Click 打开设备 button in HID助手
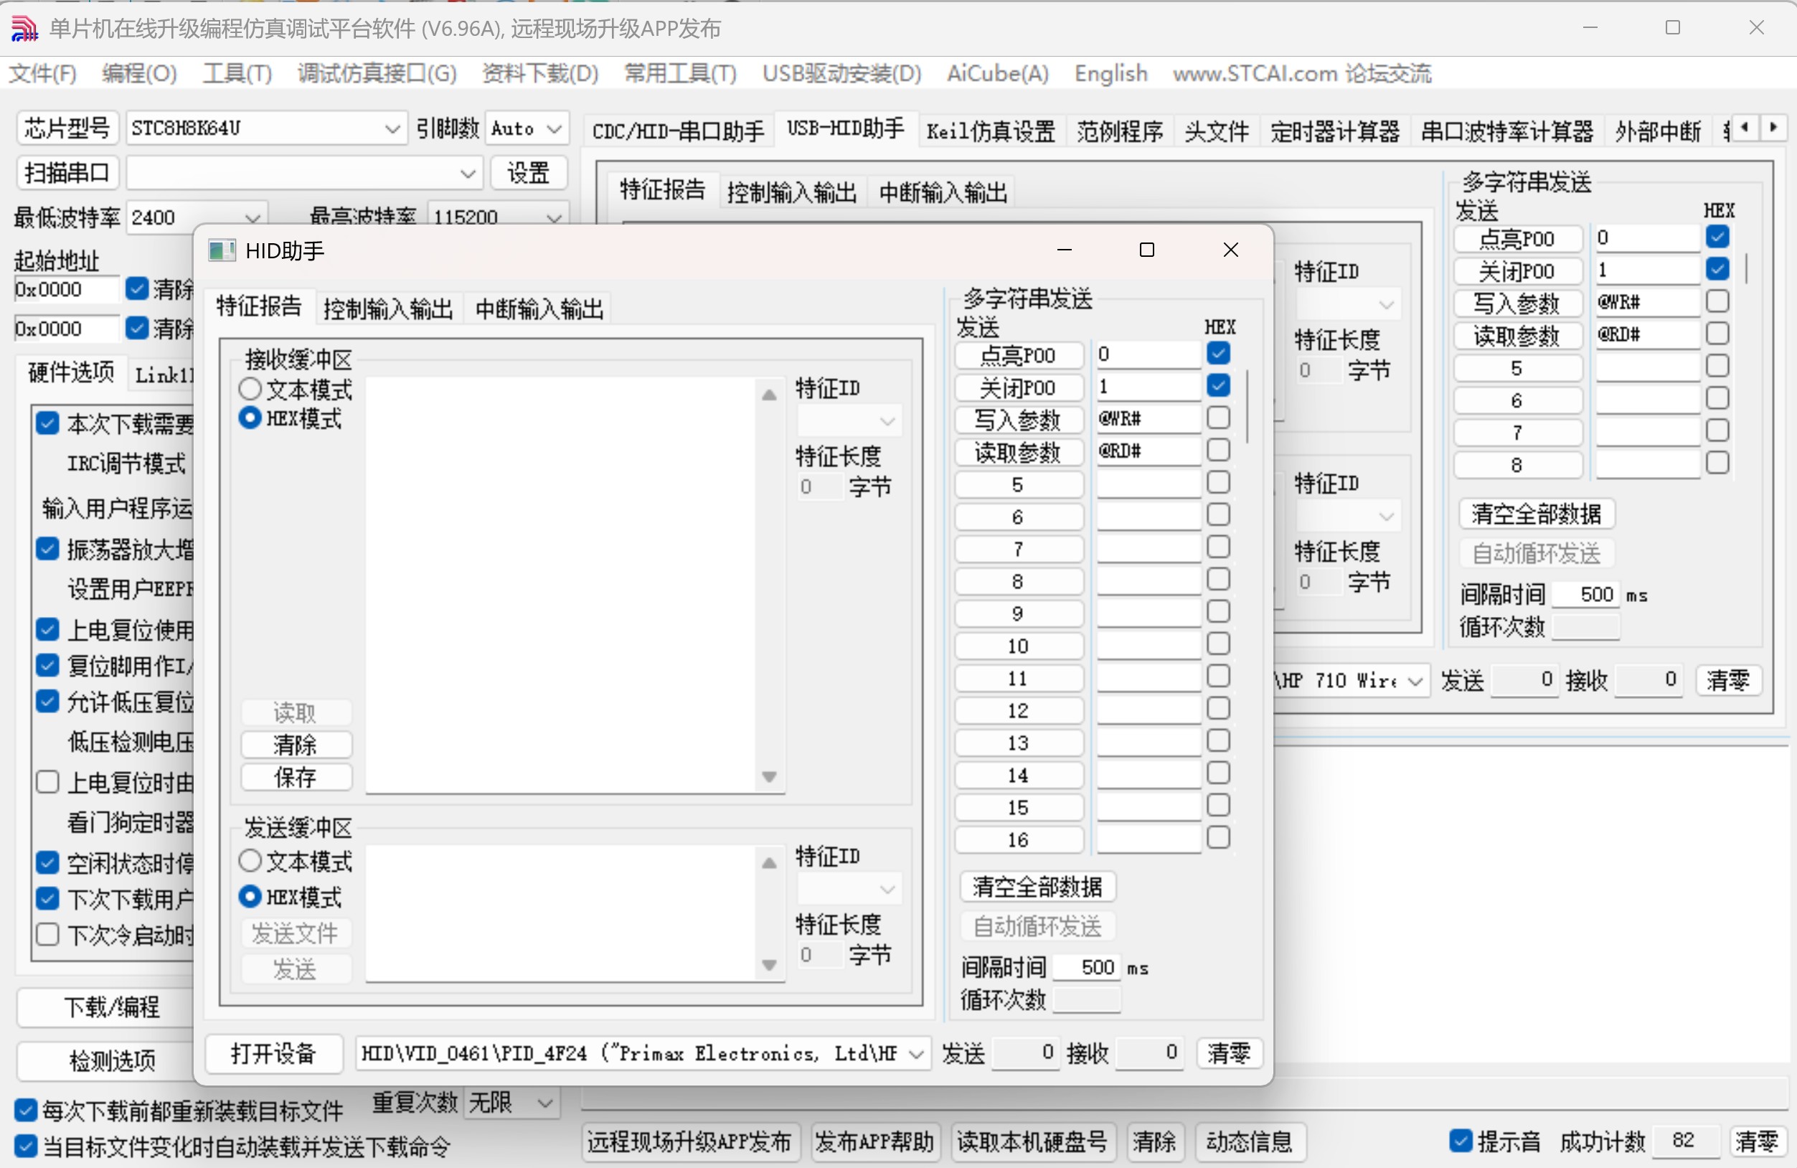Screen dimensions: 1797x1168 pos(273,1053)
